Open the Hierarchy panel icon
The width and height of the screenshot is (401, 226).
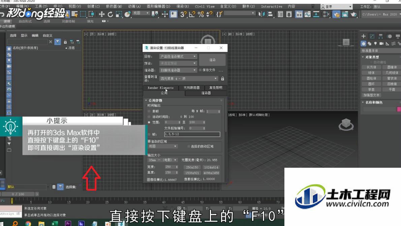point(381,36)
